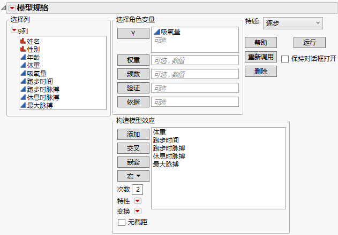Click the 次数 field showing 2
The image size is (338, 235).
137,190
